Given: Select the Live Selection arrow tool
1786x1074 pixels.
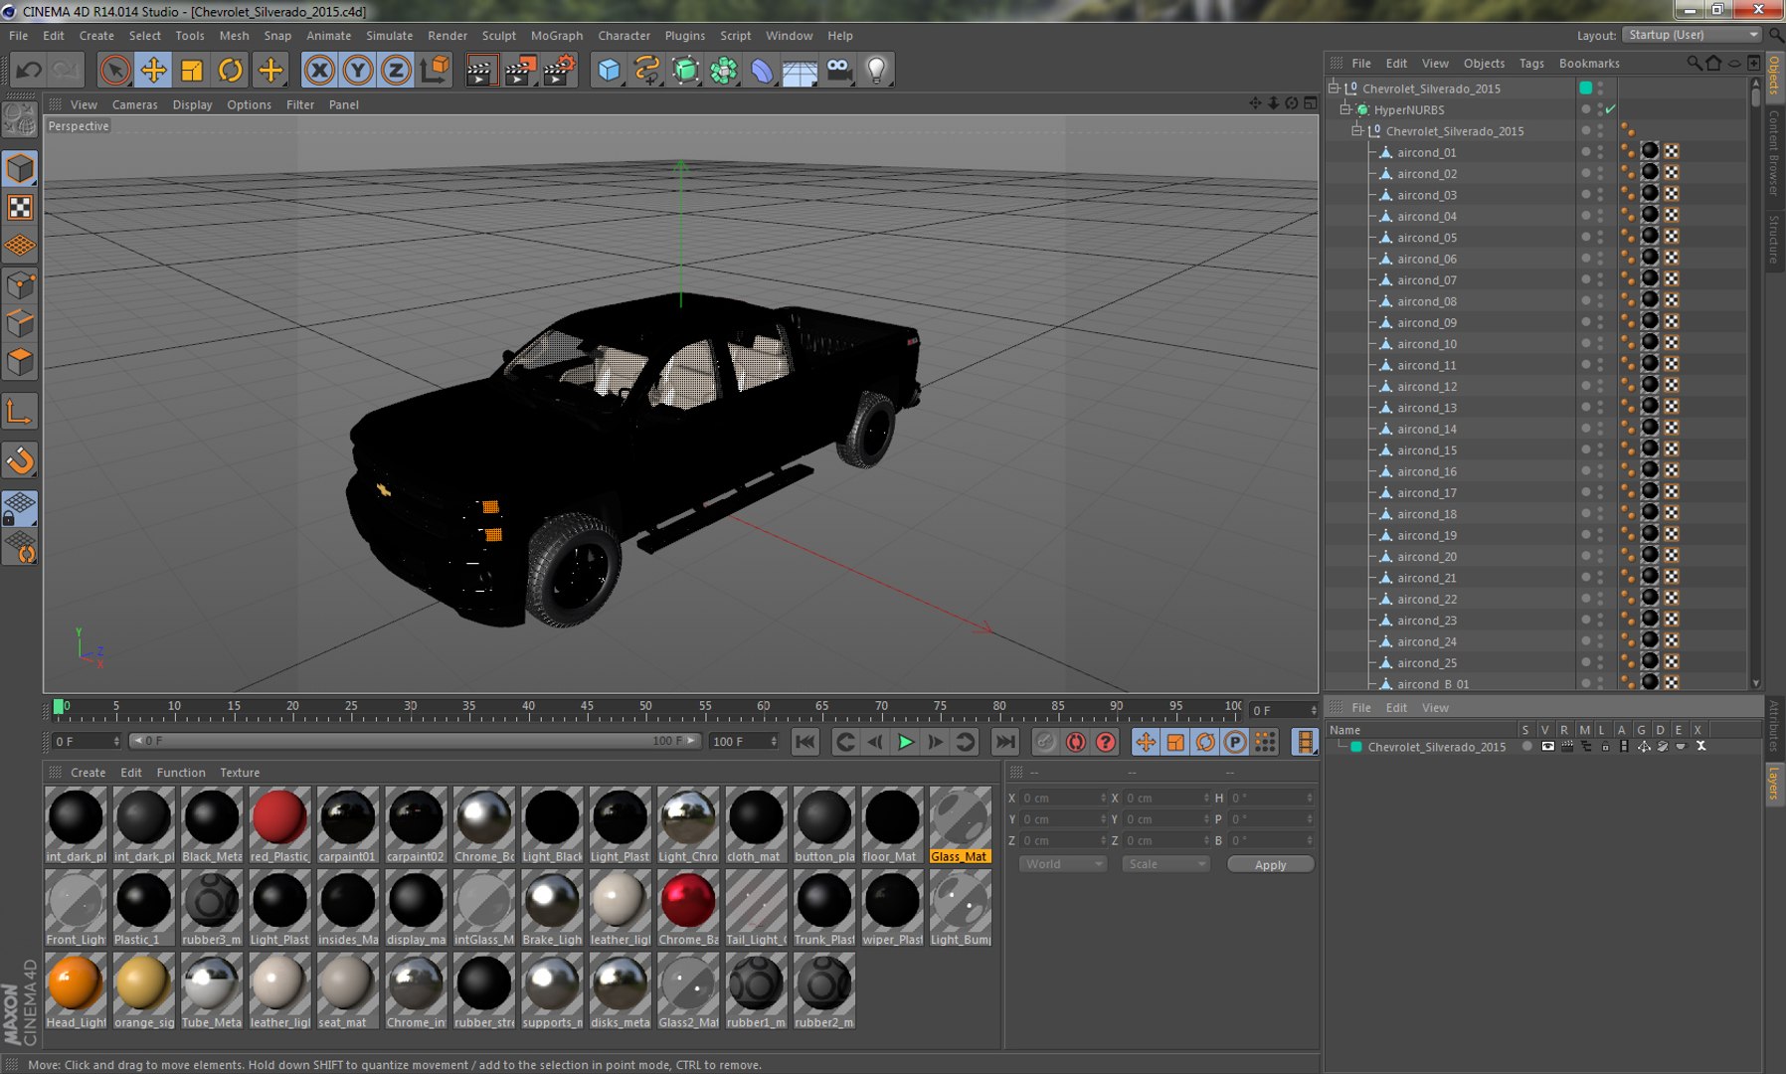Looking at the screenshot, I should 114,70.
